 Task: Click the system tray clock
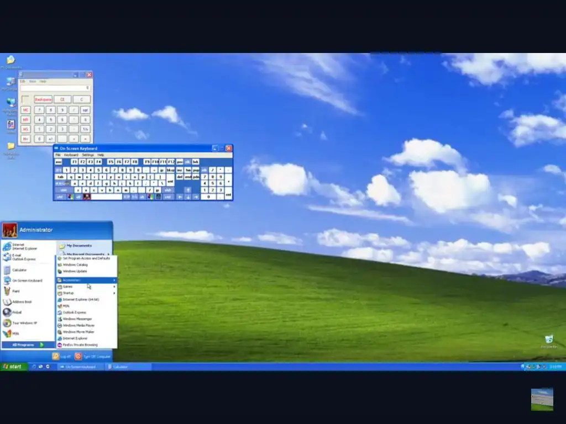pos(556,367)
